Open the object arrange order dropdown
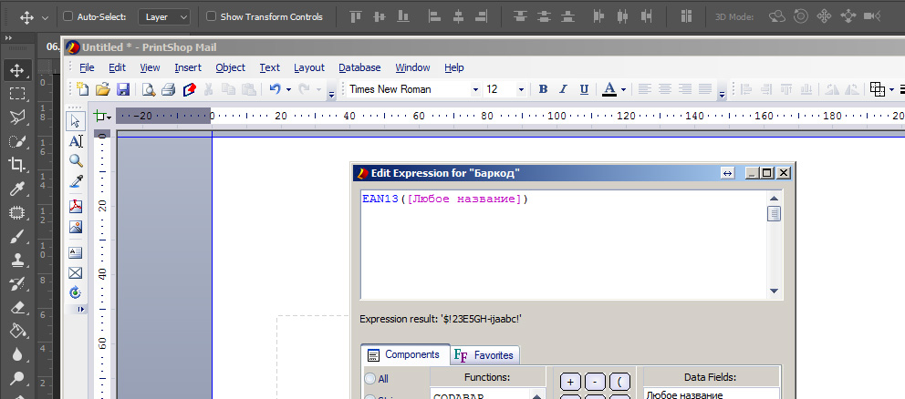905x399 pixels. tap(891, 90)
